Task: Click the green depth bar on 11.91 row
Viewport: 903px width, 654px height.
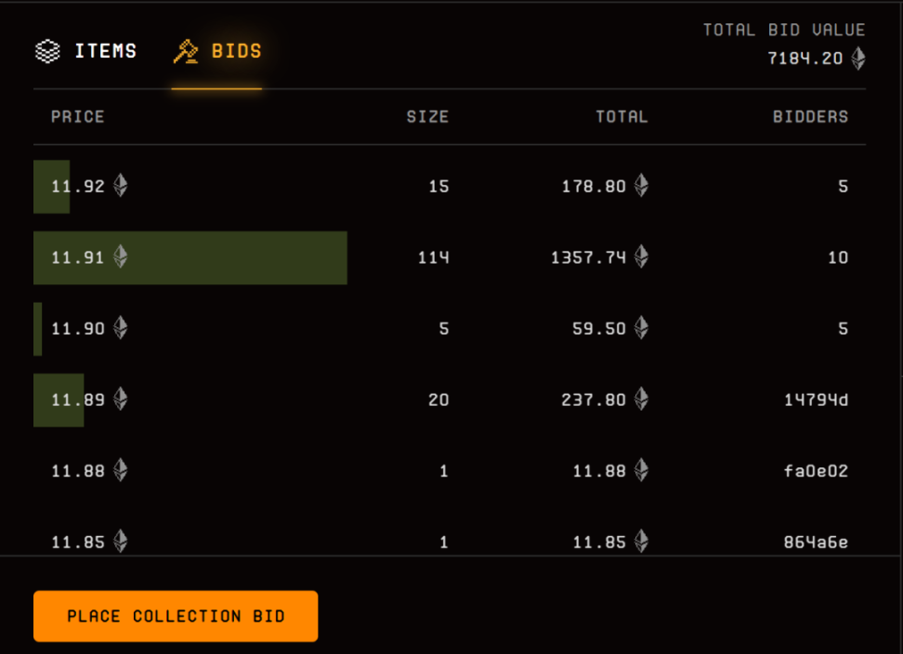Action: tap(242, 257)
